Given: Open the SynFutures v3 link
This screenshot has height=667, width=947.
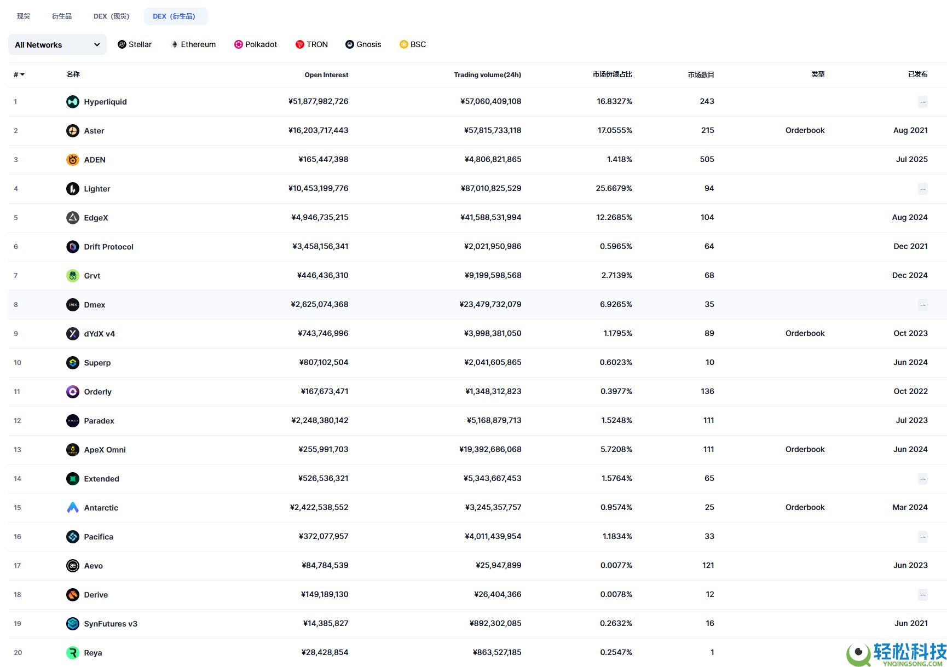Looking at the screenshot, I should tap(110, 624).
